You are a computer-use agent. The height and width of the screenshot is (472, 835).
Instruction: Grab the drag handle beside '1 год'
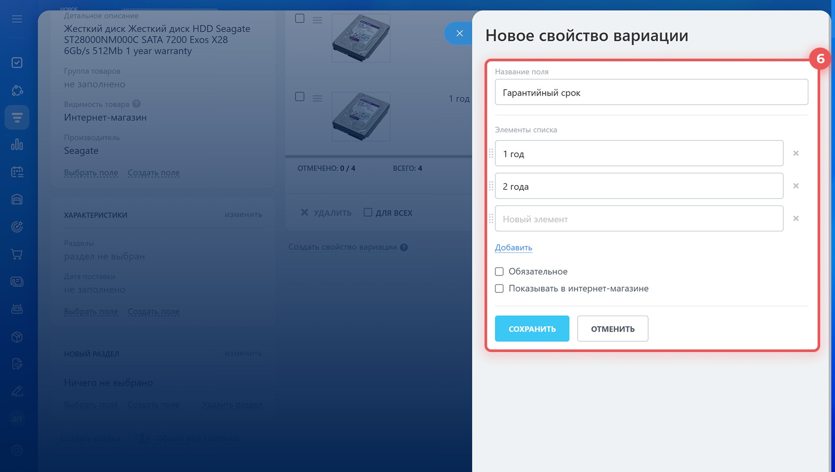pos(491,153)
